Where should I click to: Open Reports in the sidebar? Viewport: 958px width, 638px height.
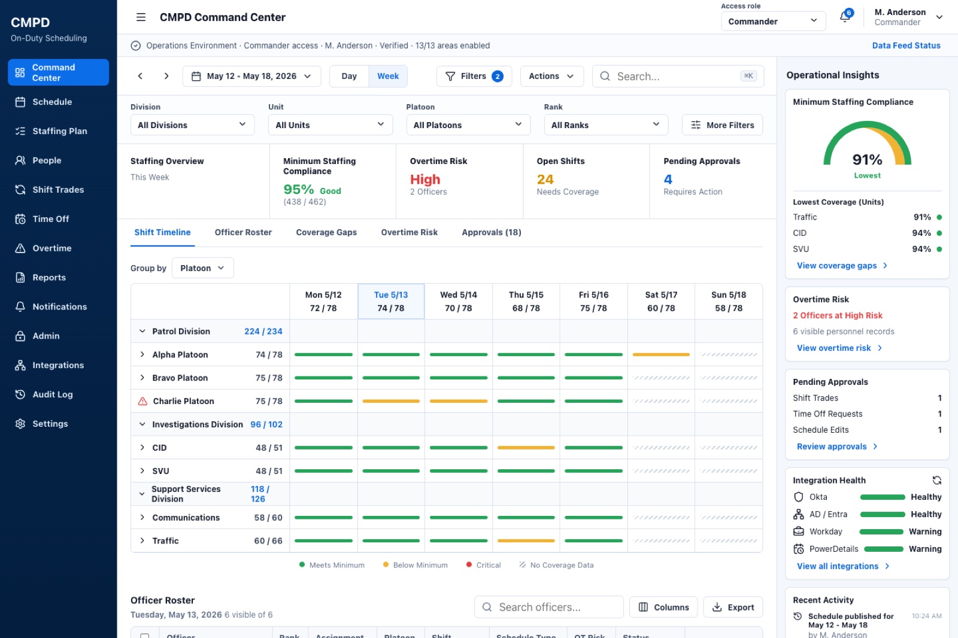coord(58,278)
